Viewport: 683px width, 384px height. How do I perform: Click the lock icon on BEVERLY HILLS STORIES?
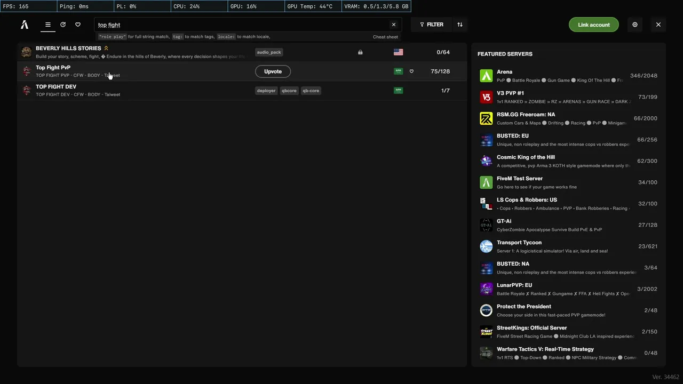360,52
